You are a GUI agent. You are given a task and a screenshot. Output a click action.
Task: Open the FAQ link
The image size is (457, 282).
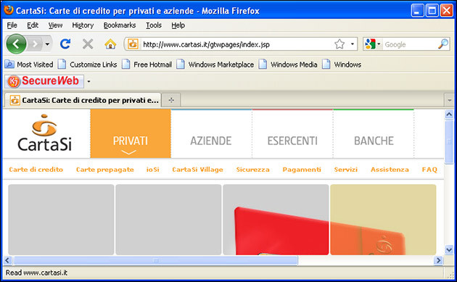429,170
